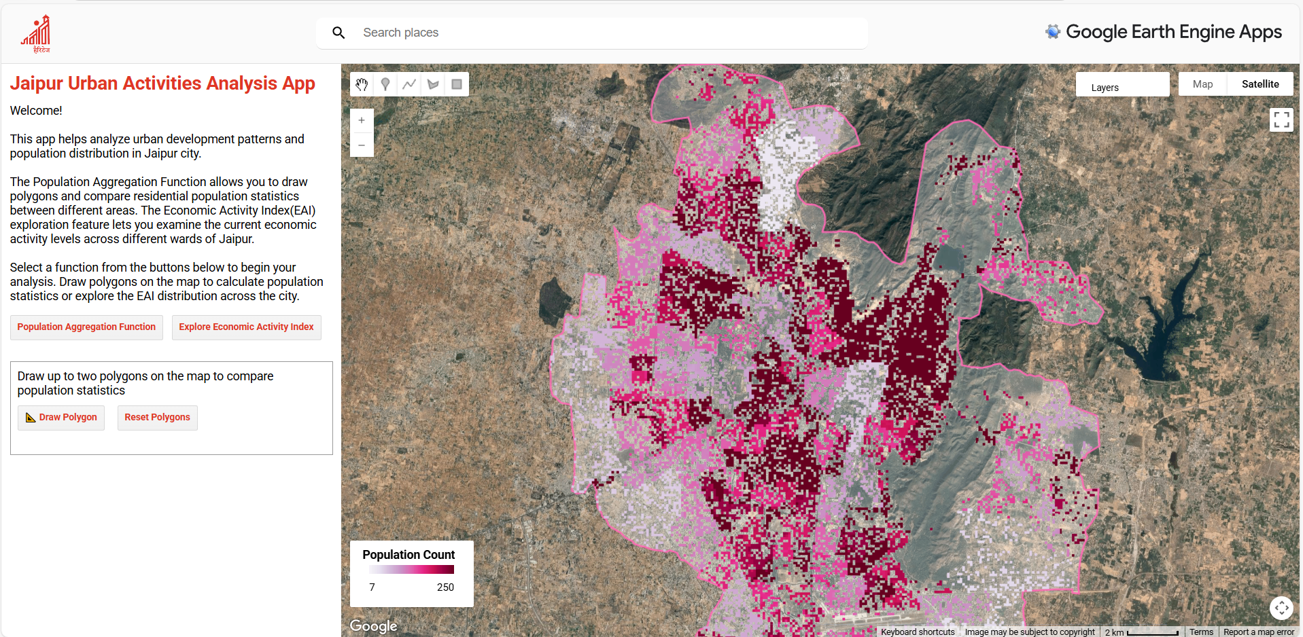Select the hand pan tool
Image resolution: width=1303 pixels, height=637 pixels.
tap(362, 84)
